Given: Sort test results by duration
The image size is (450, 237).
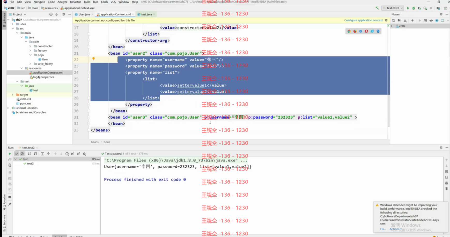Looking at the screenshot, I should coord(35,154).
